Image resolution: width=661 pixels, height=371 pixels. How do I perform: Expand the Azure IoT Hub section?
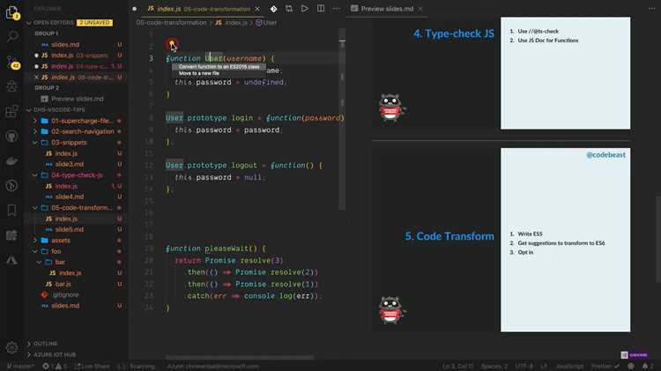pos(29,354)
